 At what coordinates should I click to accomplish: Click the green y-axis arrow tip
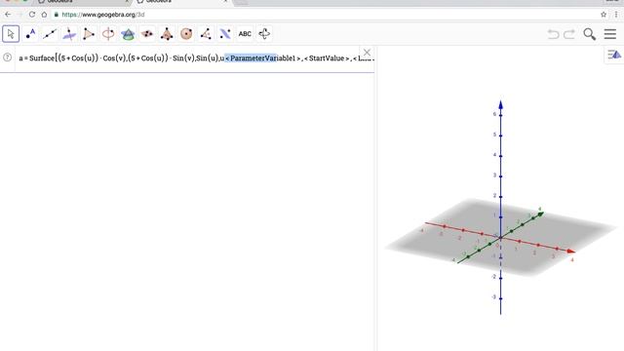(541, 214)
